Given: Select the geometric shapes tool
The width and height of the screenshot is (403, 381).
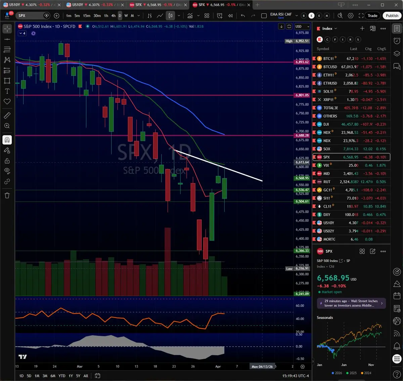Looking at the screenshot, I should pyautogui.click(x=7, y=81).
